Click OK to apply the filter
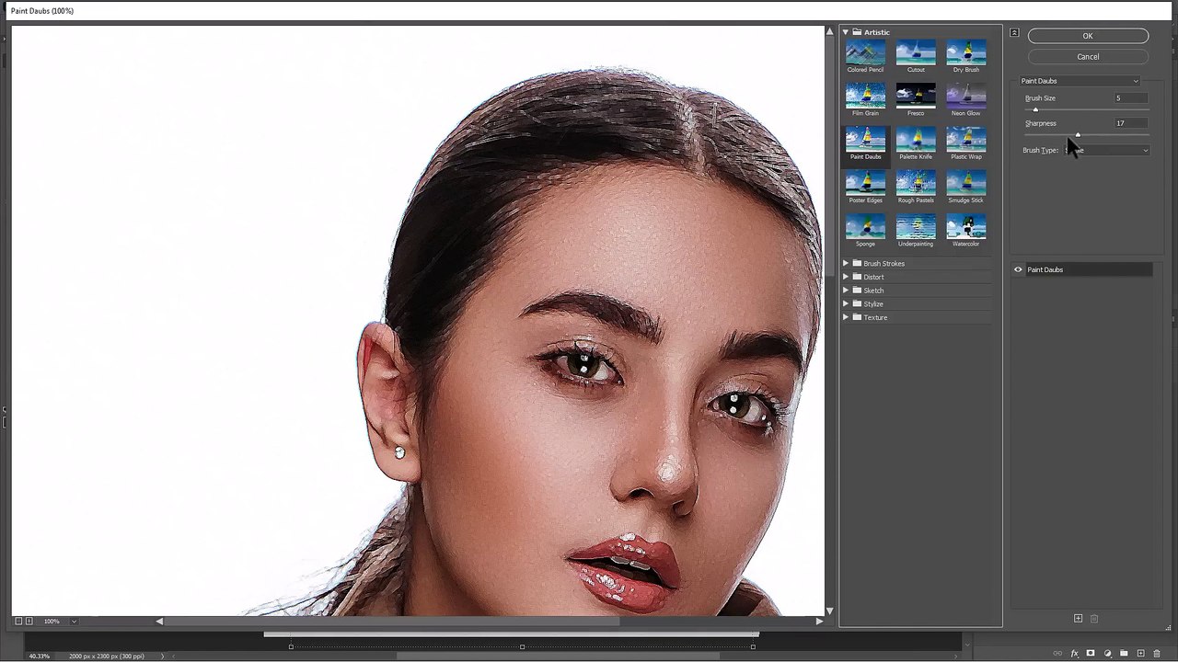This screenshot has width=1178, height=662. 1088,36
